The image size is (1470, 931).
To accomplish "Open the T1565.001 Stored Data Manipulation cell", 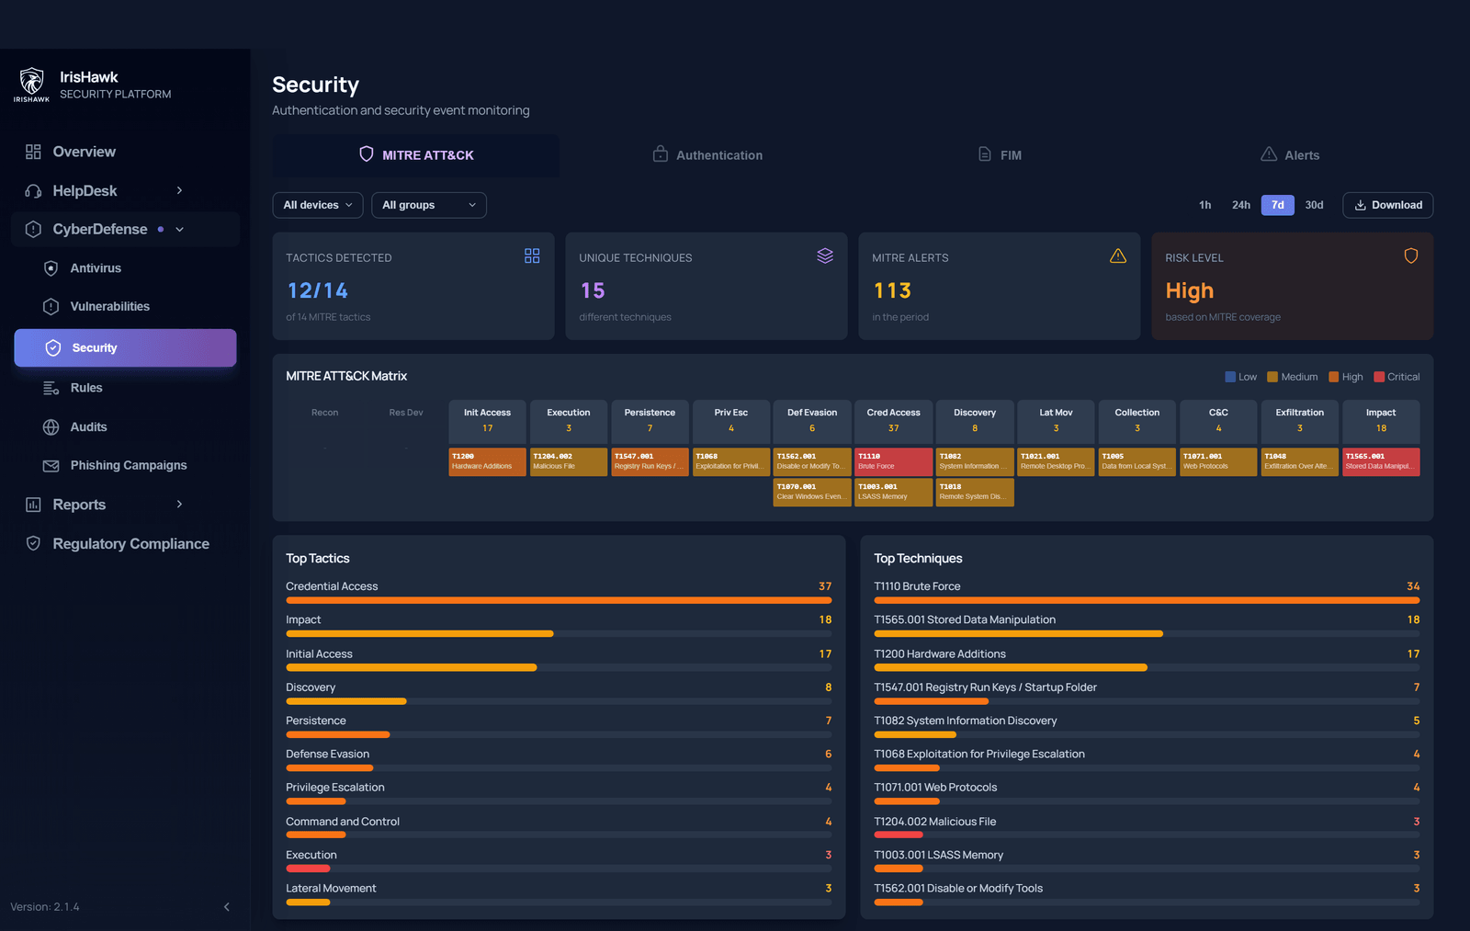I will click(x=1381, y=461).
